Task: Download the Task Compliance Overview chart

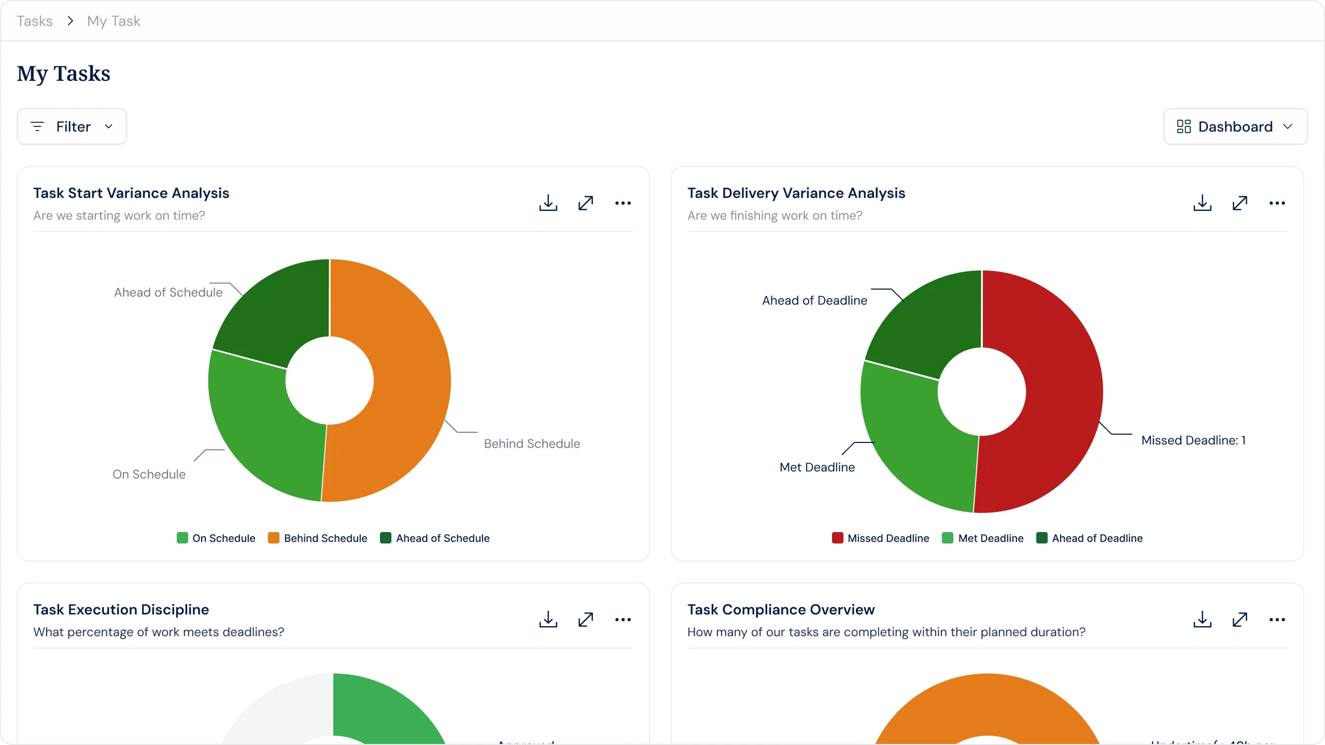Action: point(1202,620)
